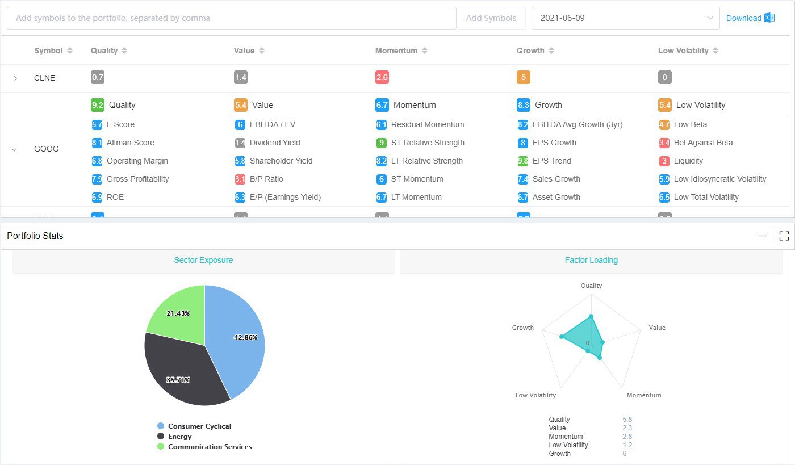Image resolution: width=795 pixels, height=465 pixels.
Task: Sort by Quality column arrows
Action: click(x=124, y=51)
